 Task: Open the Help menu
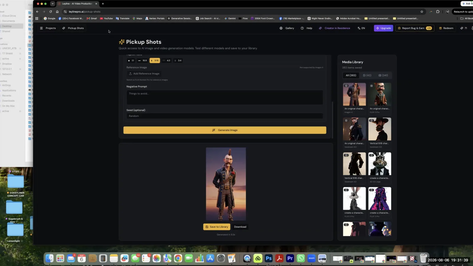(306, 28)
